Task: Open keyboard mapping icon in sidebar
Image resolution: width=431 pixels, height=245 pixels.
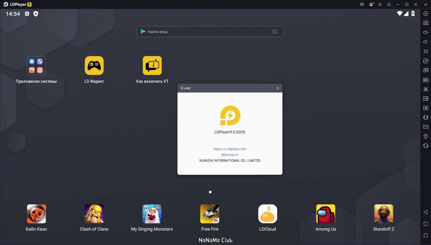Action: click(x=426, y=23)
